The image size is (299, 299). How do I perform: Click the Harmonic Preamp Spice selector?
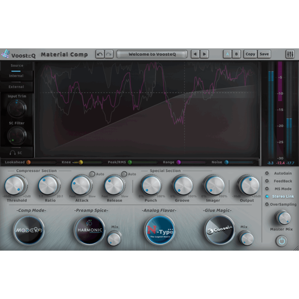click(90, 230)
